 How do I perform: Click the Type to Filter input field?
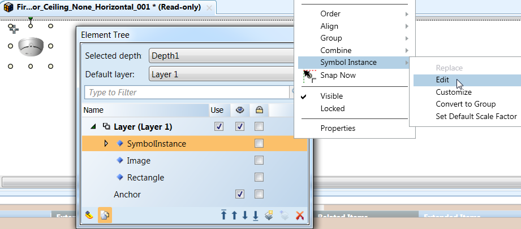(x=187, y=92)
